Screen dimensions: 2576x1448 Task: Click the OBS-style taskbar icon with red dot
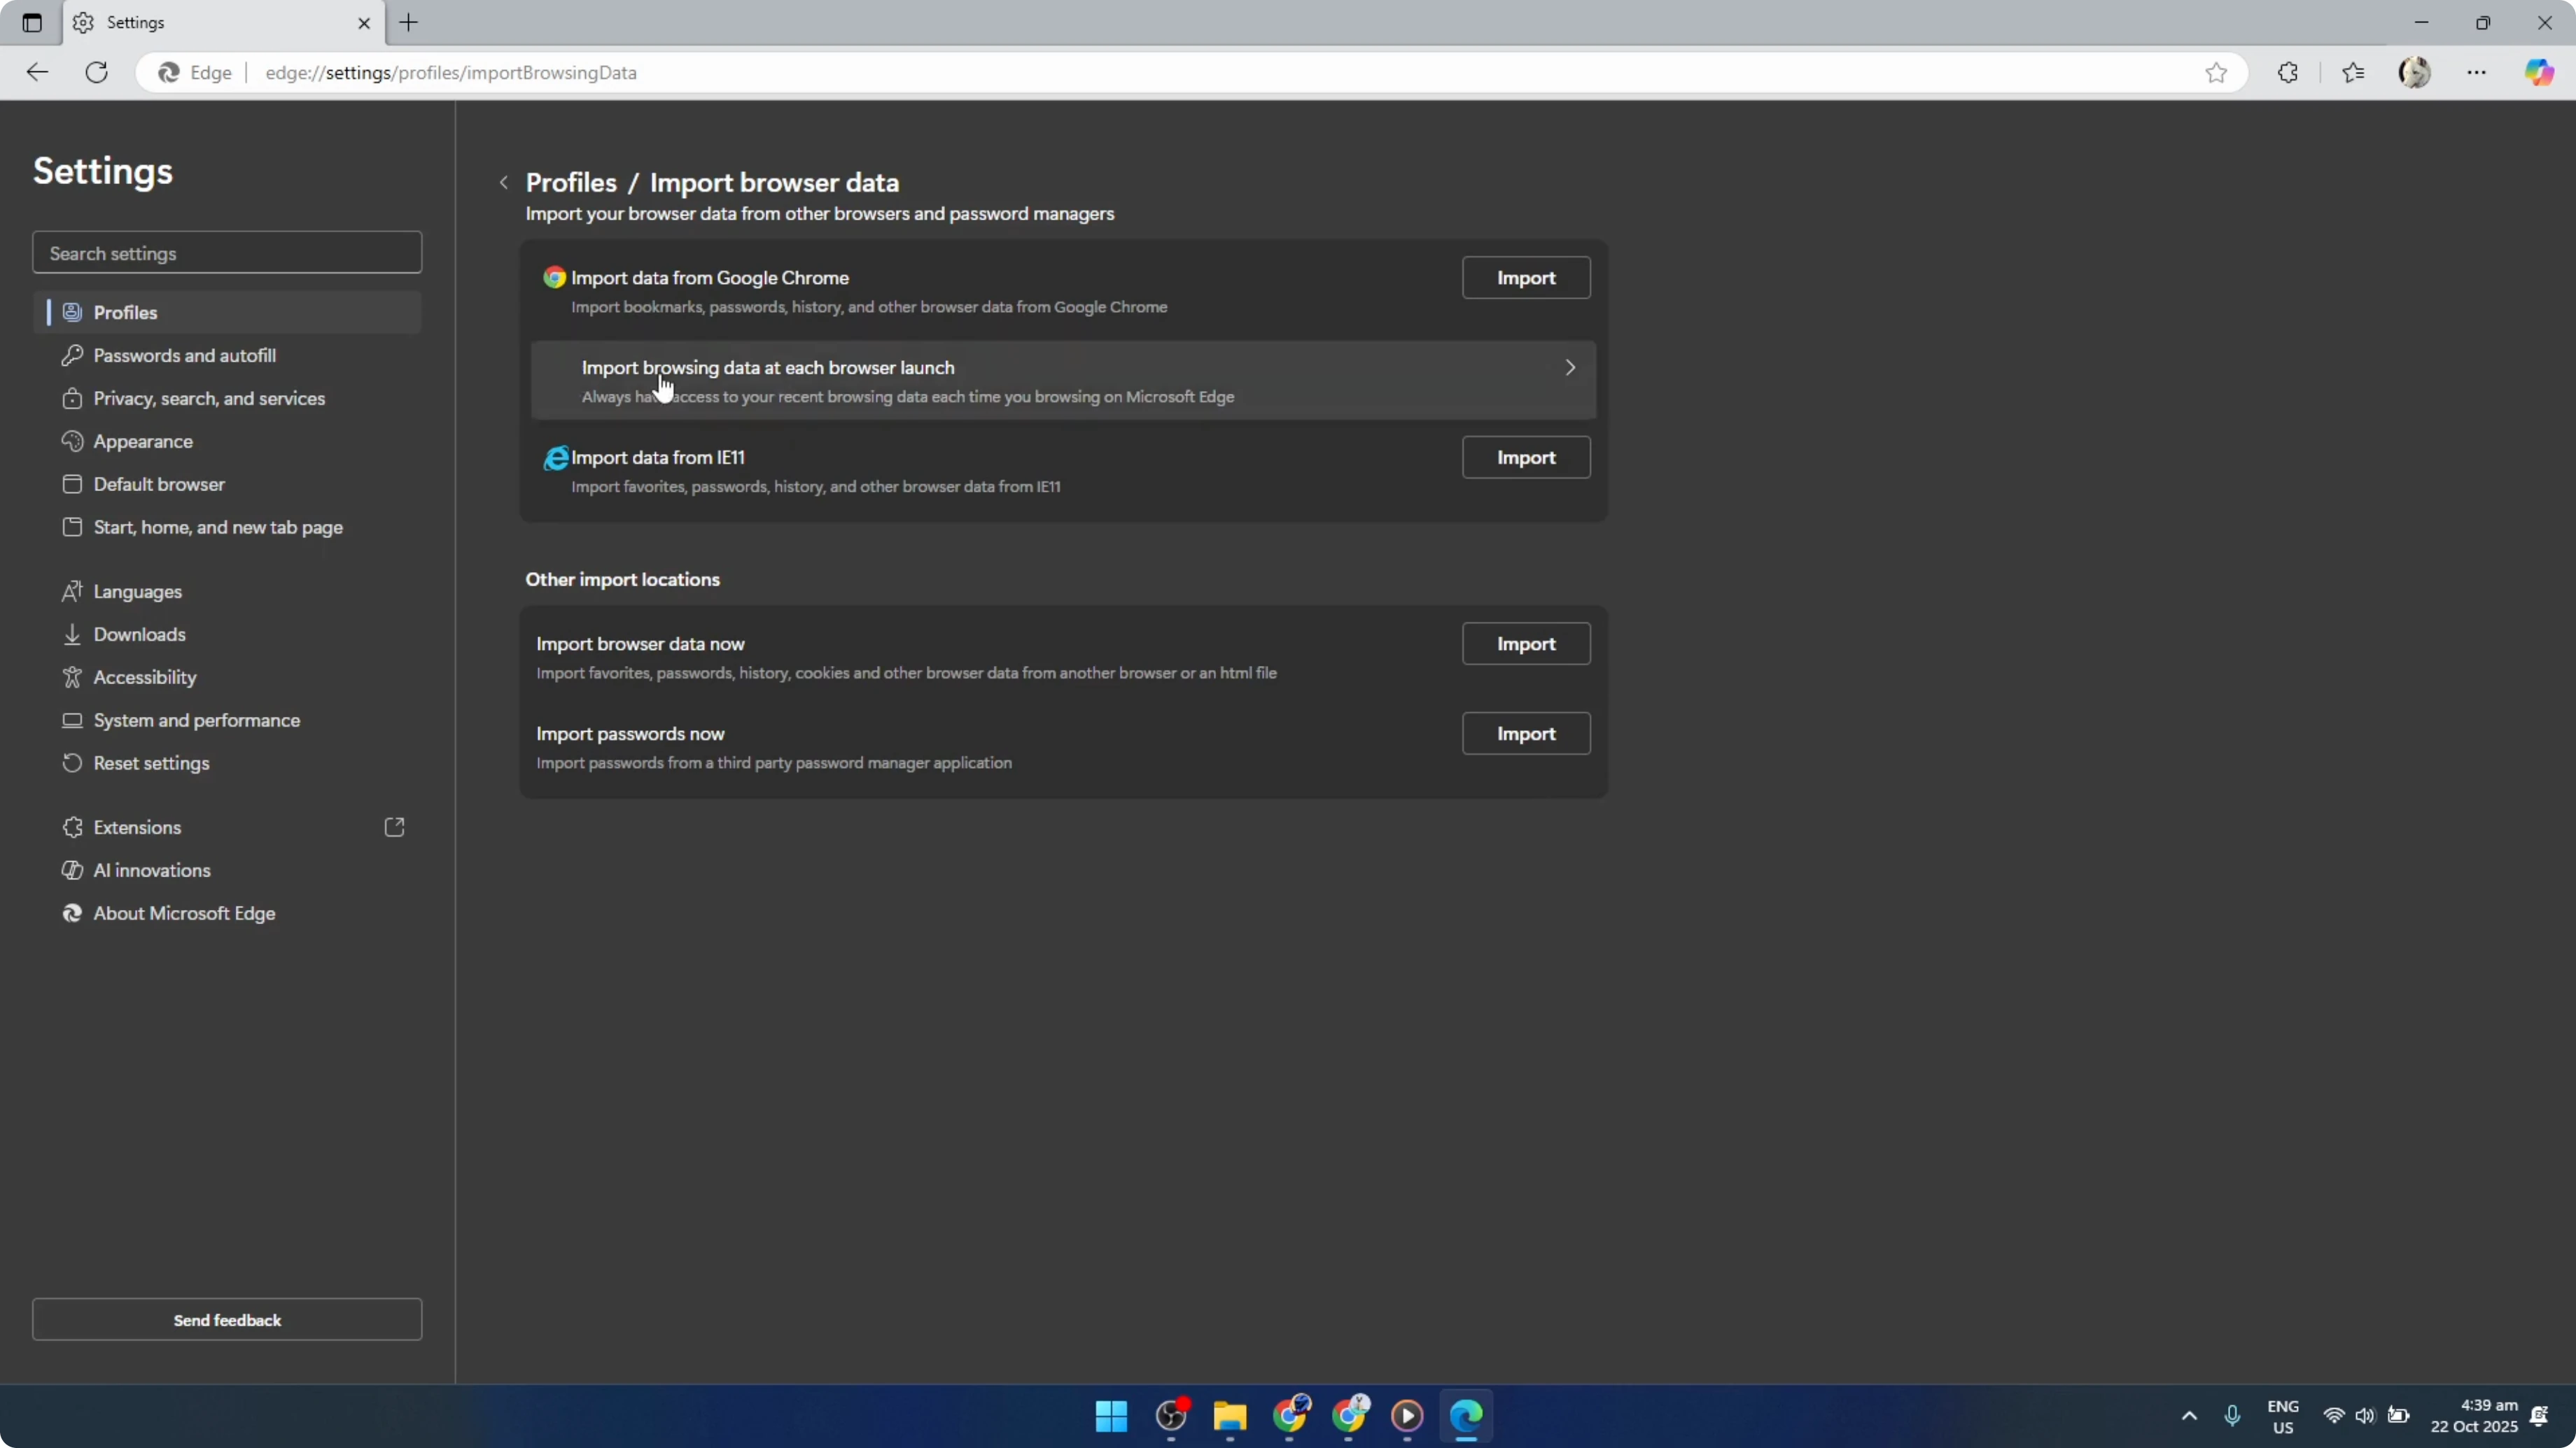pyautogui.click(x=1172, y=1416)
